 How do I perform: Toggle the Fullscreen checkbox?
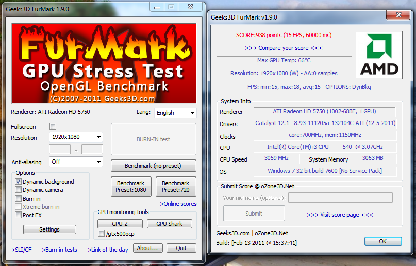tap(53, 127)
